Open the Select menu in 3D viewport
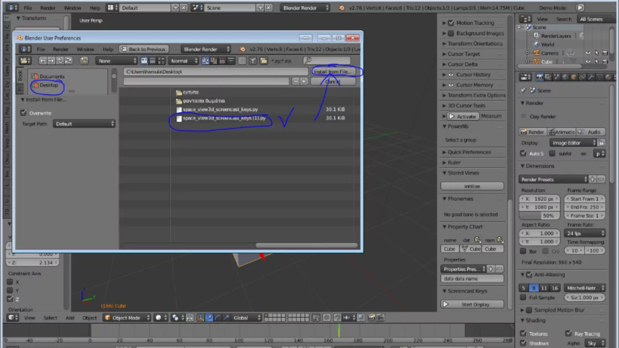 [x=50, y=318]
